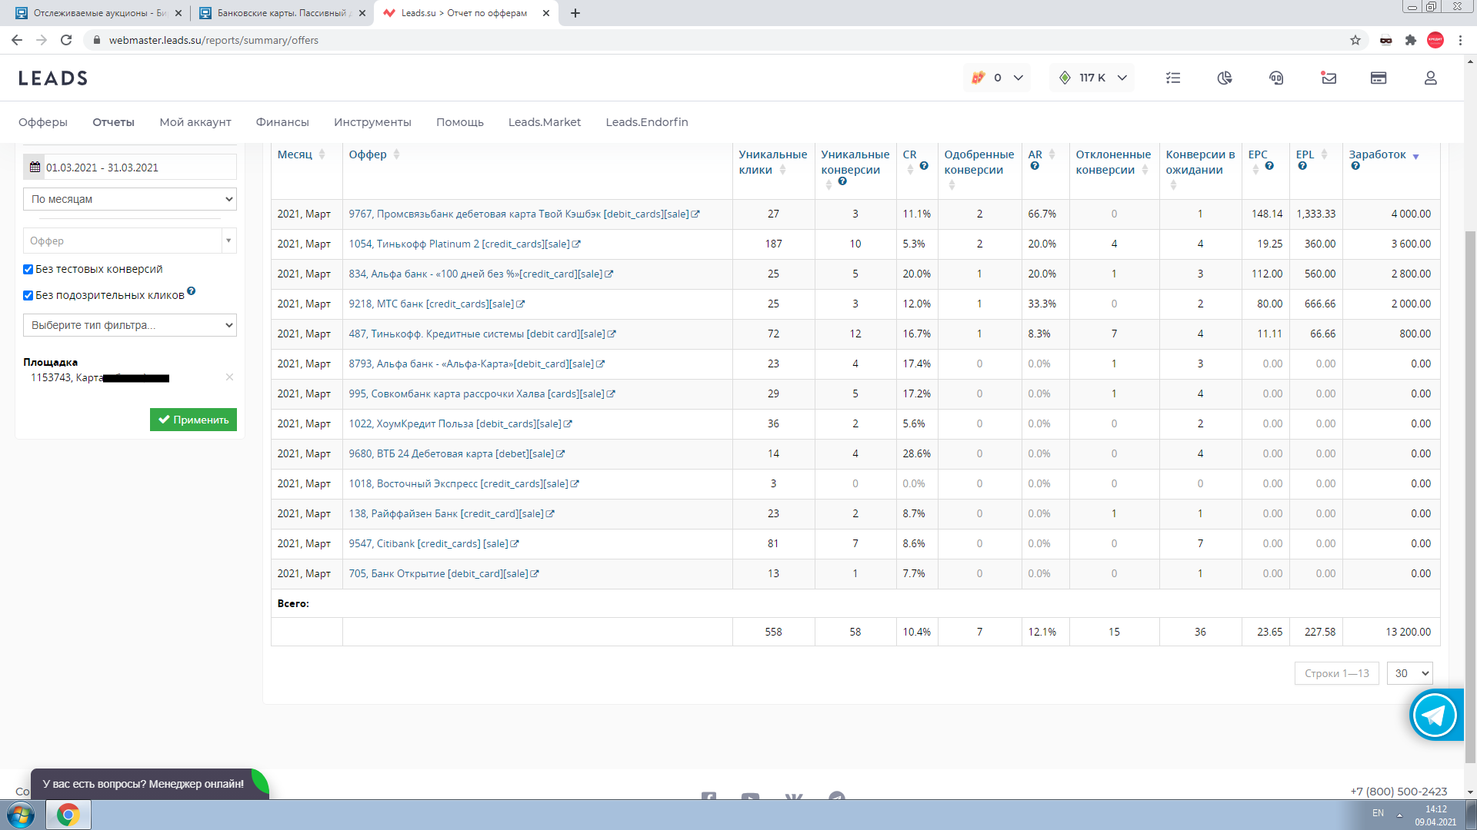The width and height of the screenshot is (1477, 830).
Task: Open the mail notifications icon
Action: tap(1329, 78)
